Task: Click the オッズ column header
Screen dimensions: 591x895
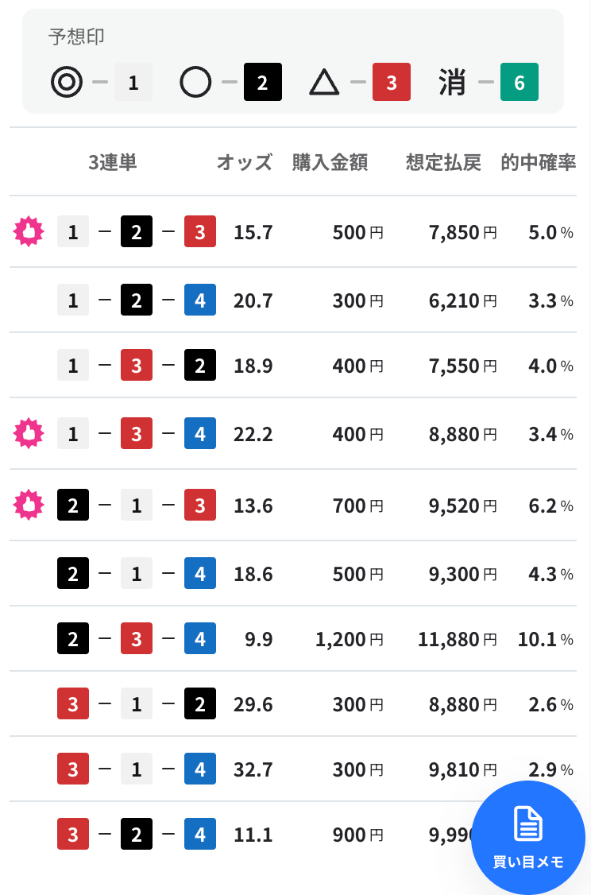Action: click(244, 162)
